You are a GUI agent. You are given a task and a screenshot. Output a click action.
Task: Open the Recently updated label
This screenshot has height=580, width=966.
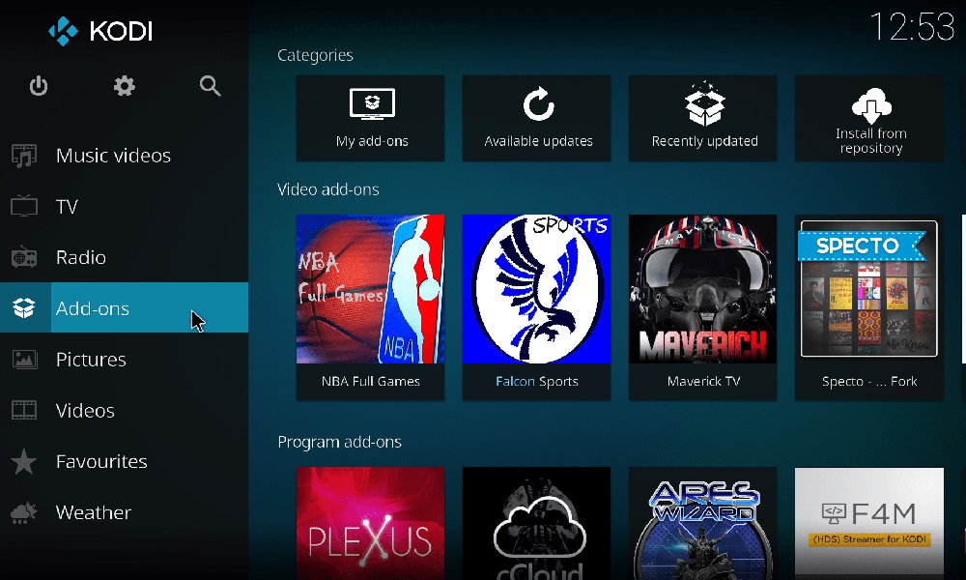click(705, 141)
